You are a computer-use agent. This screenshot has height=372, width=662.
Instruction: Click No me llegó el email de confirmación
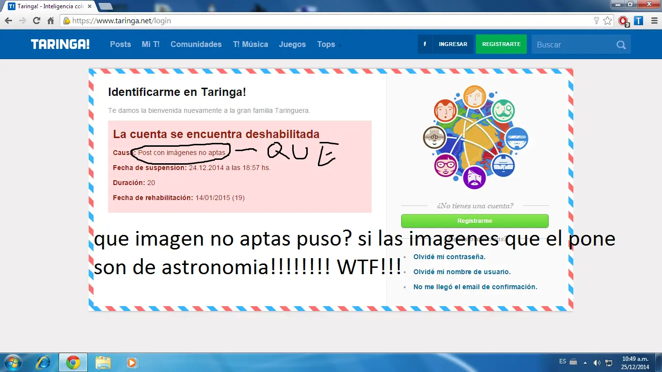point(475,287)
